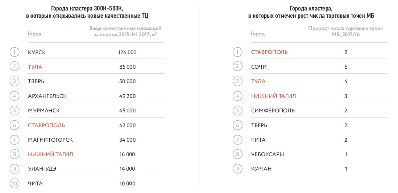Click the Город column header in left table
Image resolution: width=398 pixels, height=193 pixels.
tap(34, 34)
